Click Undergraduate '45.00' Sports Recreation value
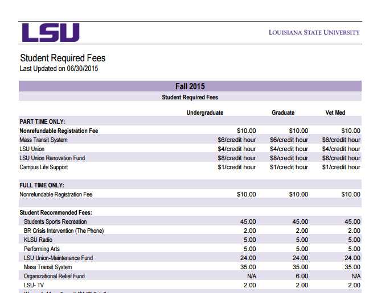Viewport: 373px width, 293px height. tap(248, 221)
